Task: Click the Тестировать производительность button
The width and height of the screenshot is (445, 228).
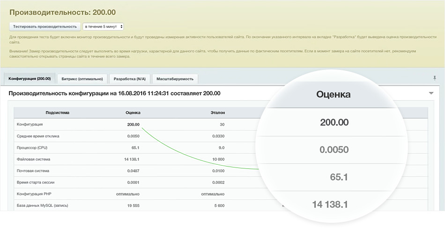Action: pos(44,27)
